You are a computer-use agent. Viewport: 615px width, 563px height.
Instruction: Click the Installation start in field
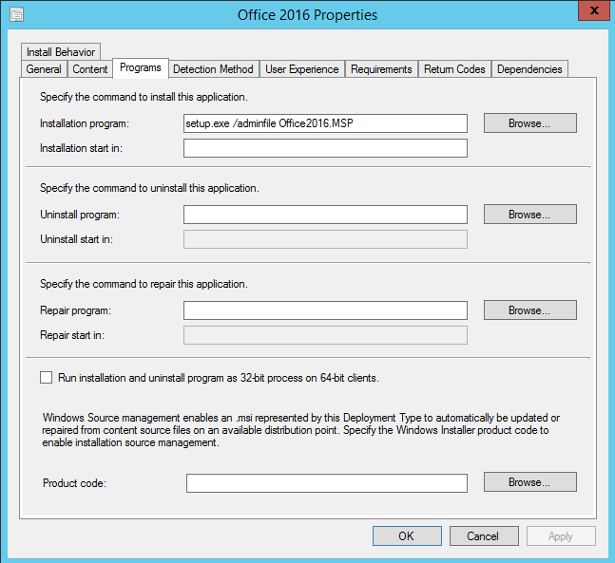pyautogui.click(x=325, y=148)
